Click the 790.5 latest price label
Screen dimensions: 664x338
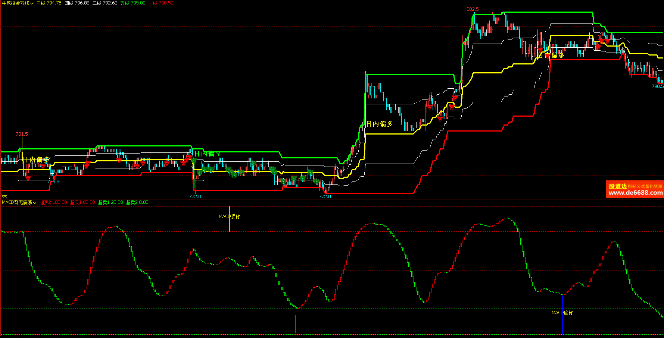pyautogui.click(x=657, y=86)
